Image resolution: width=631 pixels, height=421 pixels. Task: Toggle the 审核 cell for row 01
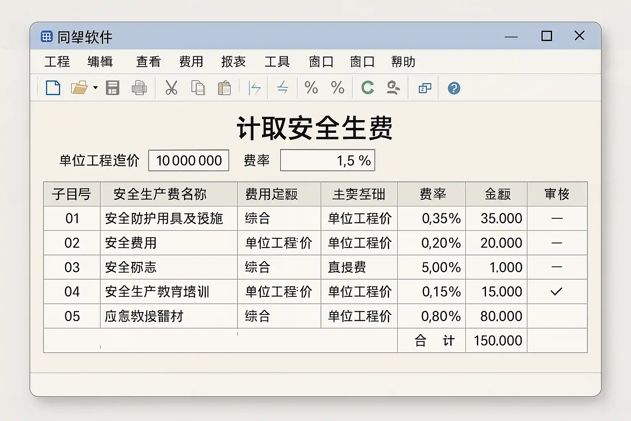557,218
